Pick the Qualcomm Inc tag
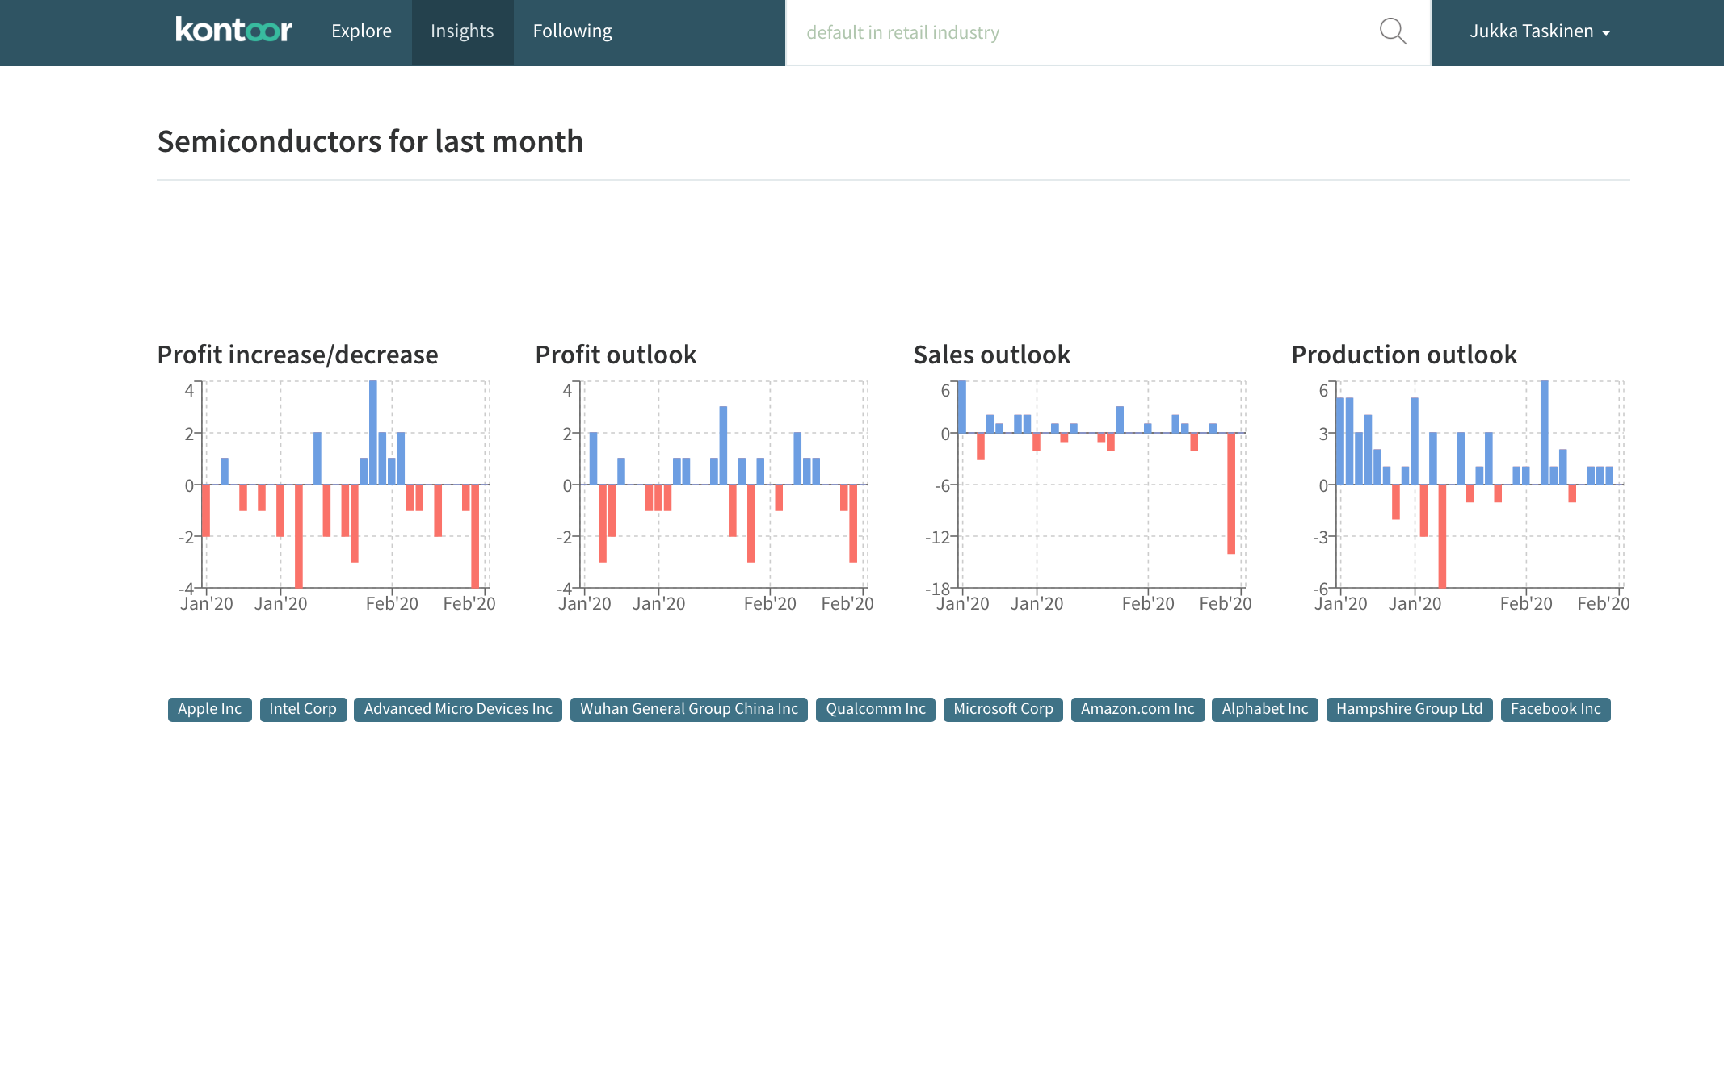The width and height of the screenshot is (1724, 1066). 876,709
